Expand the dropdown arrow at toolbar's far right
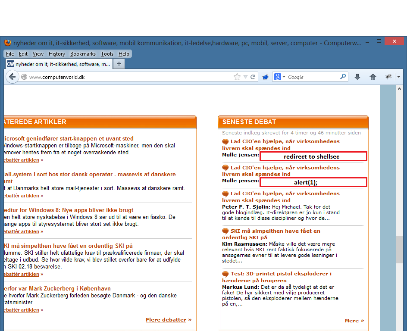Screen dimensions: 407x331 (x=398, y=77)
